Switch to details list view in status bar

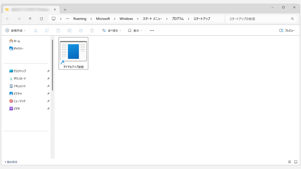tap(290, 162)
